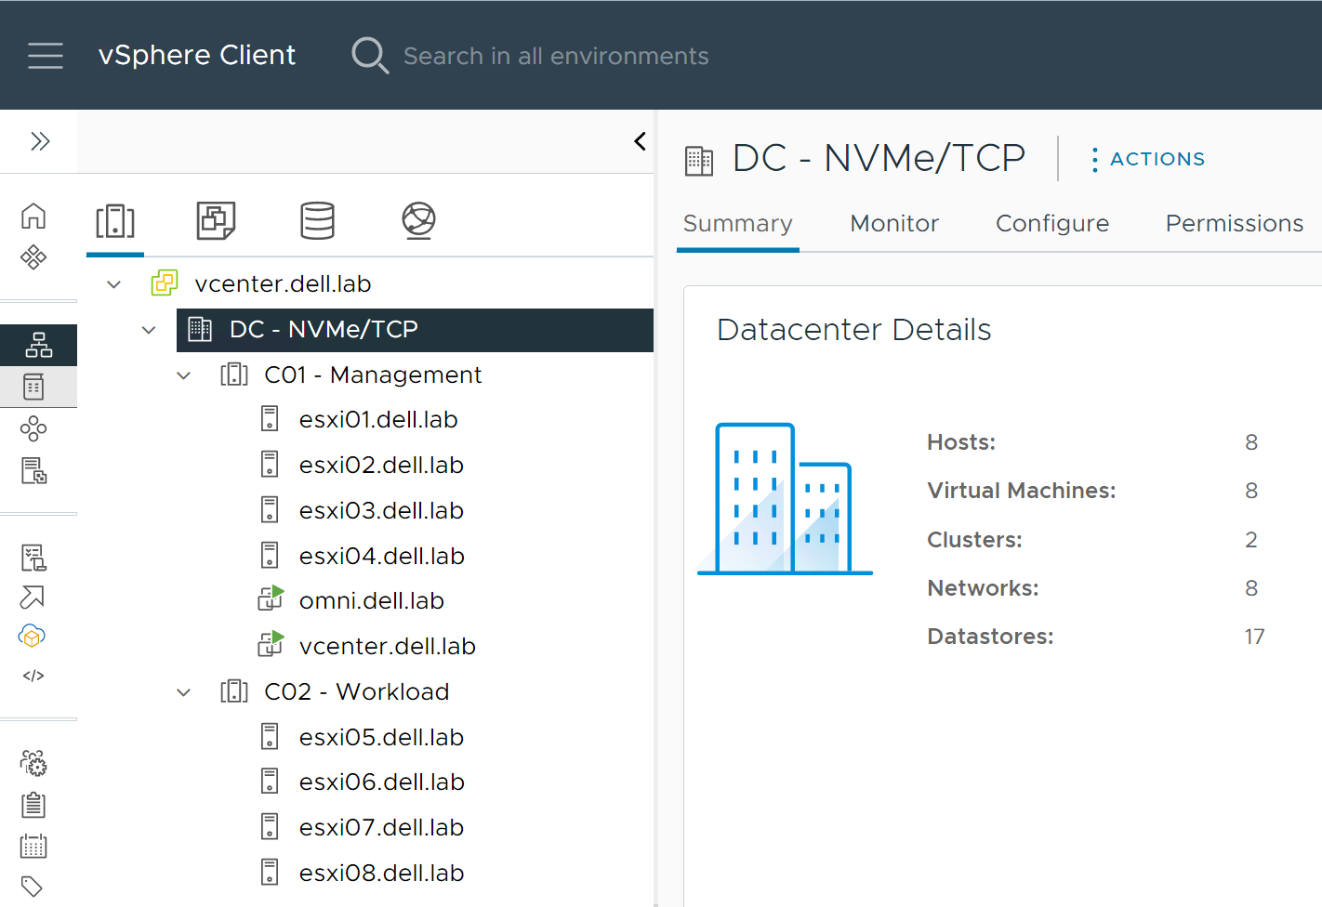Click datacenter icon beside DC - NVMe/TCP title
This screenshot has width=1322, height=907.
pyautogui.click(x=699, y=160)
